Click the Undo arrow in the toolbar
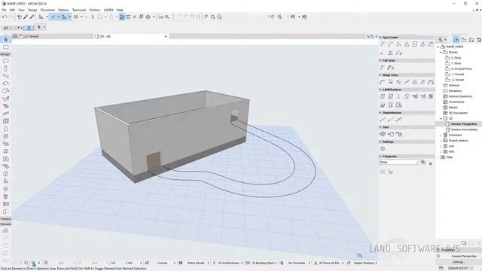Screen dimensions: 482x271 (5, 17)
